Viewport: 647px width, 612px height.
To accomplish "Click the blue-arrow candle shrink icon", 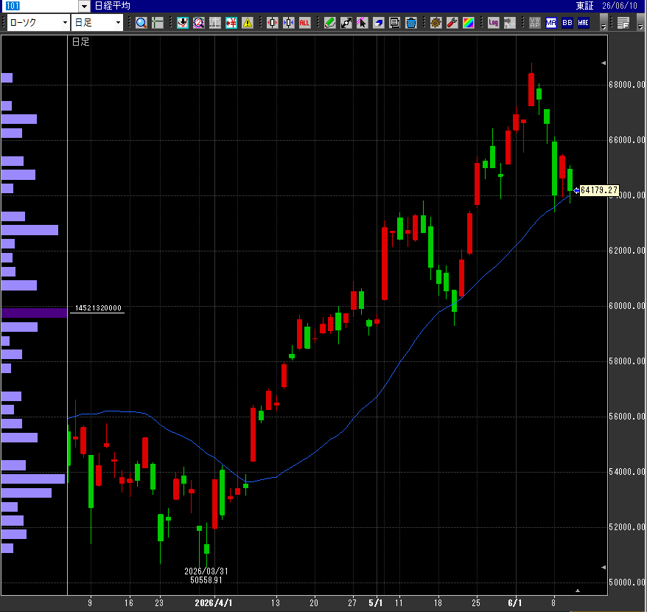I will 288,23.
